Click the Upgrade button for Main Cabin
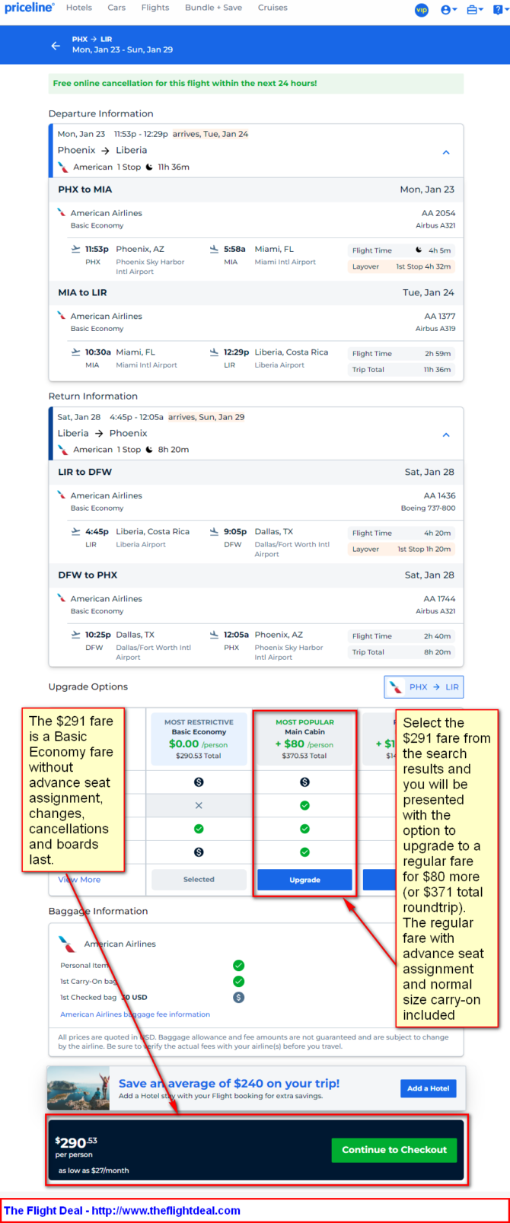510x1223 pixels. coord(304,879)
